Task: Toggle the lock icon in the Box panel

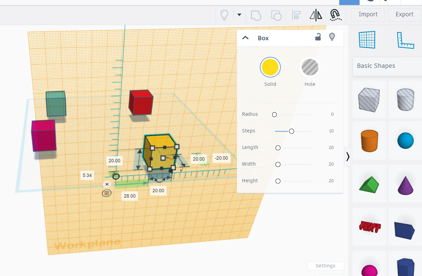Action: coord(318,37)
